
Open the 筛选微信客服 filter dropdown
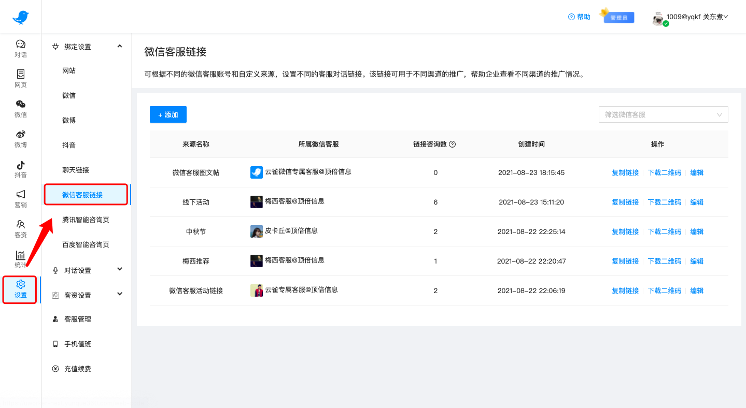(663, 114)
